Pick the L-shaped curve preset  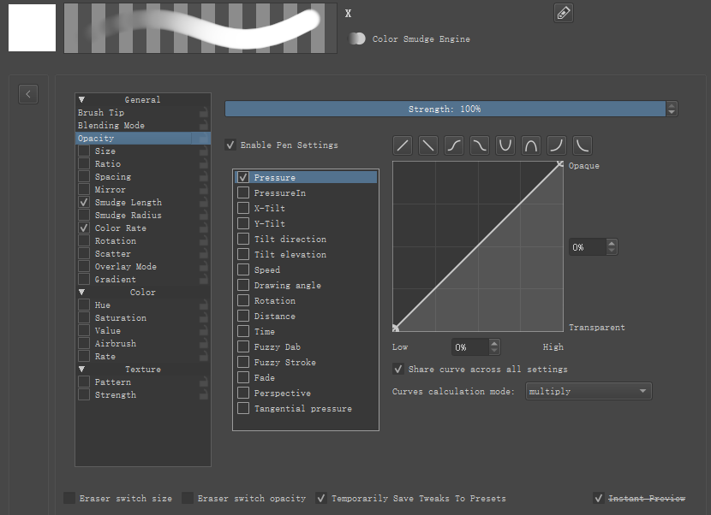click(583, 145)
